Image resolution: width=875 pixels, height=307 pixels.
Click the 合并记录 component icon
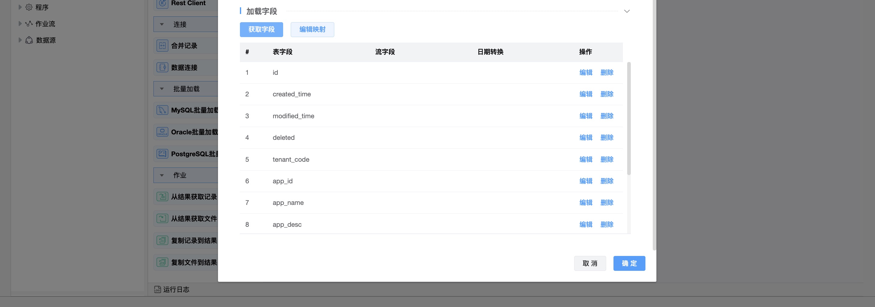(162, 46)
